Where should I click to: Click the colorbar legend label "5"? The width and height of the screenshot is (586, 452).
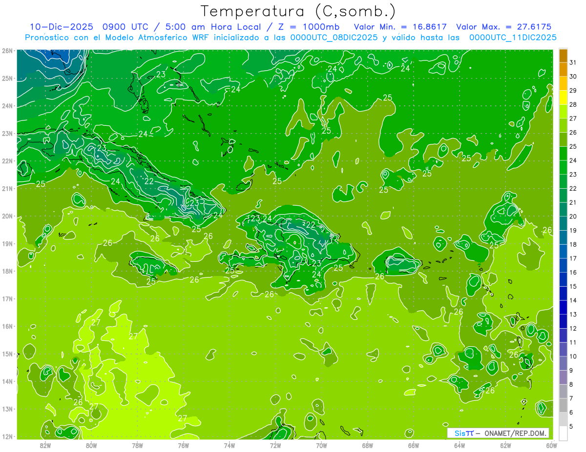pyautogui.click(x=571, y=427)
